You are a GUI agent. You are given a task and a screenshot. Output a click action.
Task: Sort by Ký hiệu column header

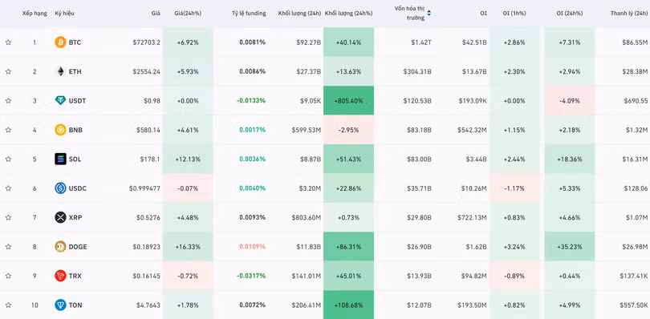click(x=65, y=14)
